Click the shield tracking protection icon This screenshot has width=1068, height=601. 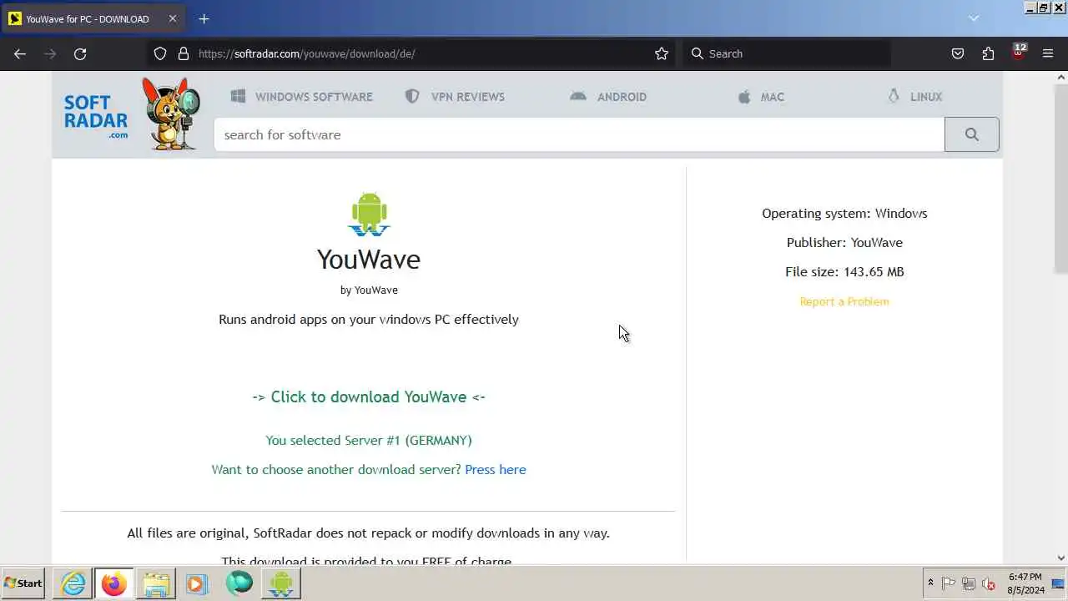click(160, 53)
